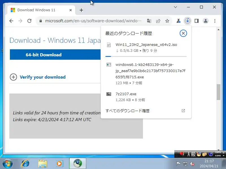The width and height of the screenshot is (226, 169).
Task: Open Action Center flag icon
Action: click(x=178, y=164)
